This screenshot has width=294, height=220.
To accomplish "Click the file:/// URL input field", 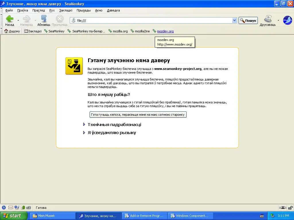I will click(x=154, y=20).
